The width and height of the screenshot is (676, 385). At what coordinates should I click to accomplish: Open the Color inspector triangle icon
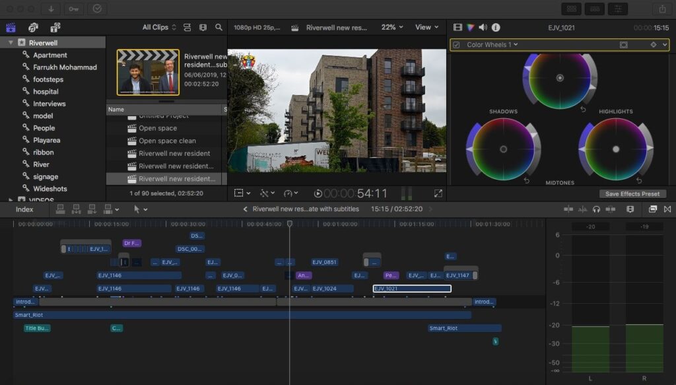click(x=470, y=28)
